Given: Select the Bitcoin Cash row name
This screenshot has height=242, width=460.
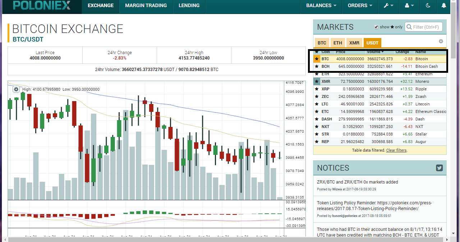Looking at the screenshot, I should point(427,66).
